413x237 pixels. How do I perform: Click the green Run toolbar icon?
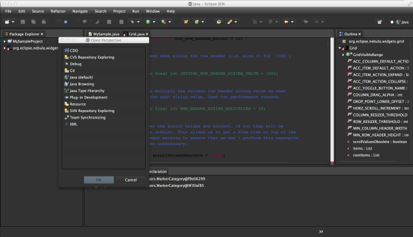tap(148, 22)
